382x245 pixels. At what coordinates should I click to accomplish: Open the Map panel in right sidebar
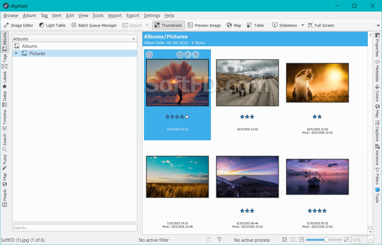pos(377,111)
